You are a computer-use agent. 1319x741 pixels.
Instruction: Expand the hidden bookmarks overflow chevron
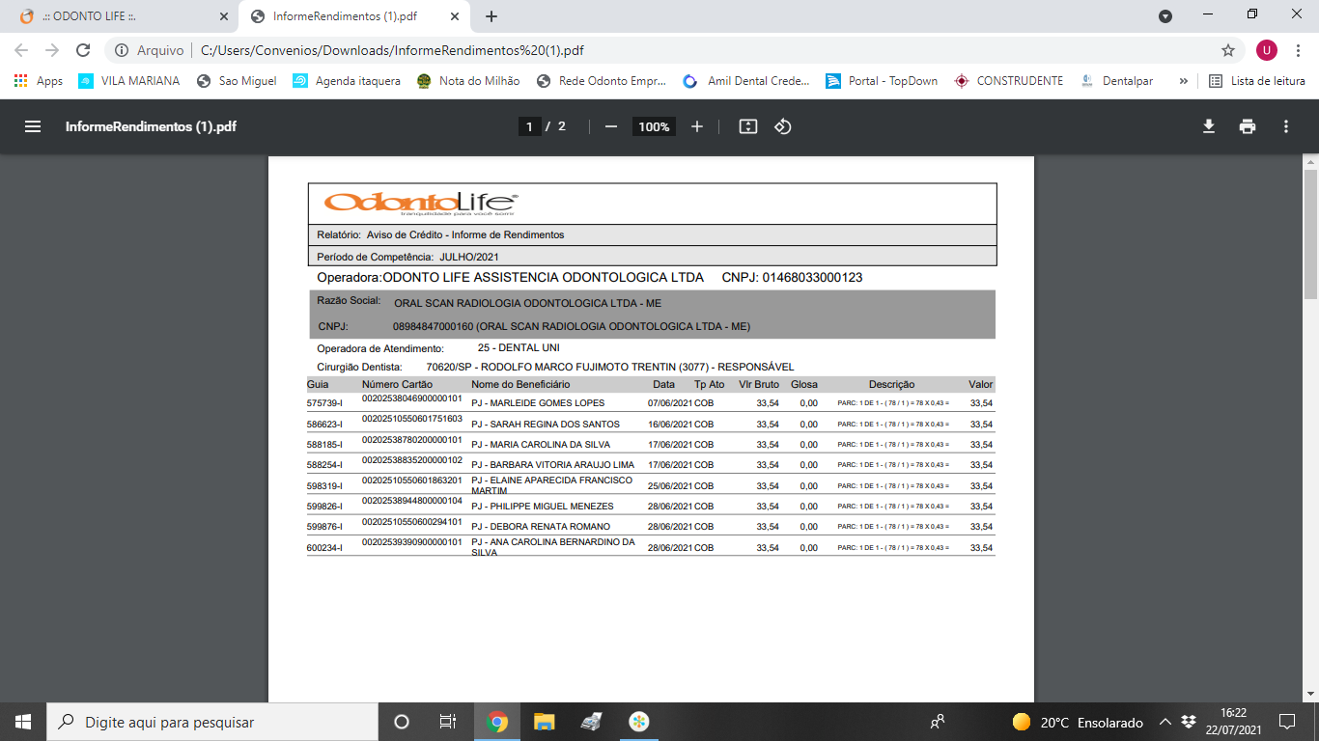pyautogui.click(x=1183, y=81)
